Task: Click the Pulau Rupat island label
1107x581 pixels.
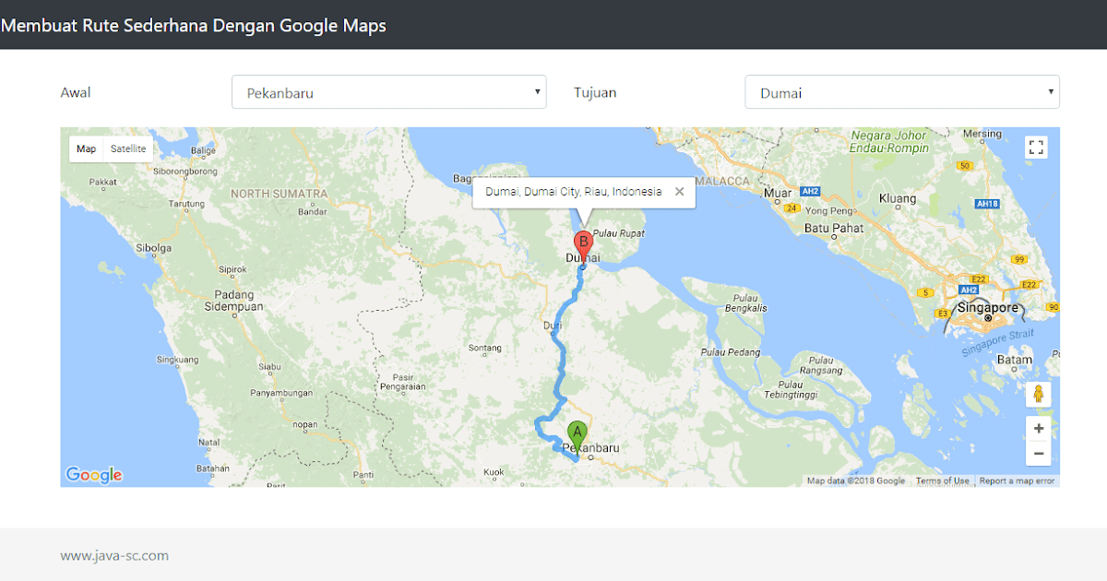Action: point(619,233)
